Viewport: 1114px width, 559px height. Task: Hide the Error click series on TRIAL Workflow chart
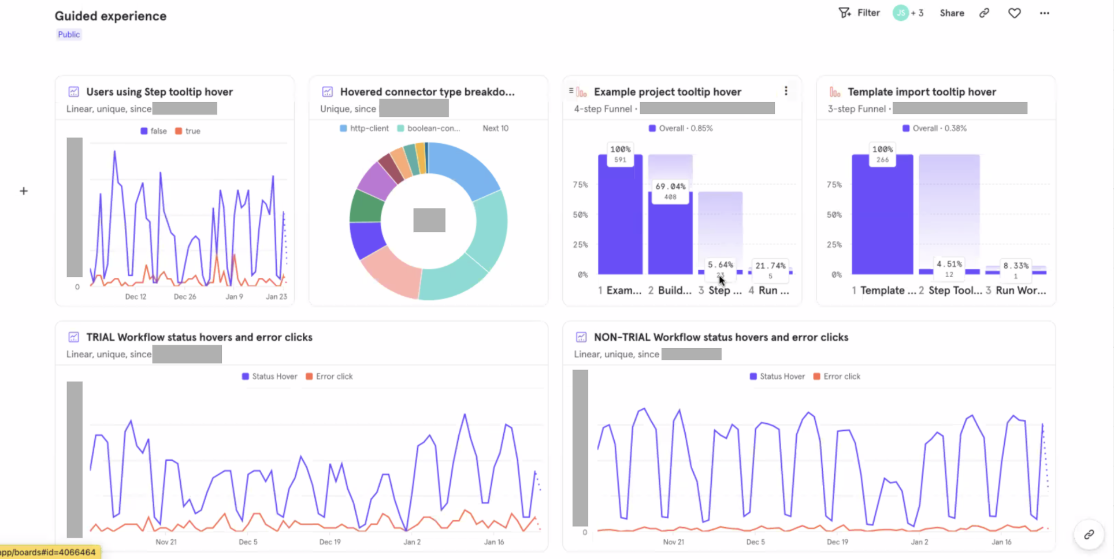328,376
